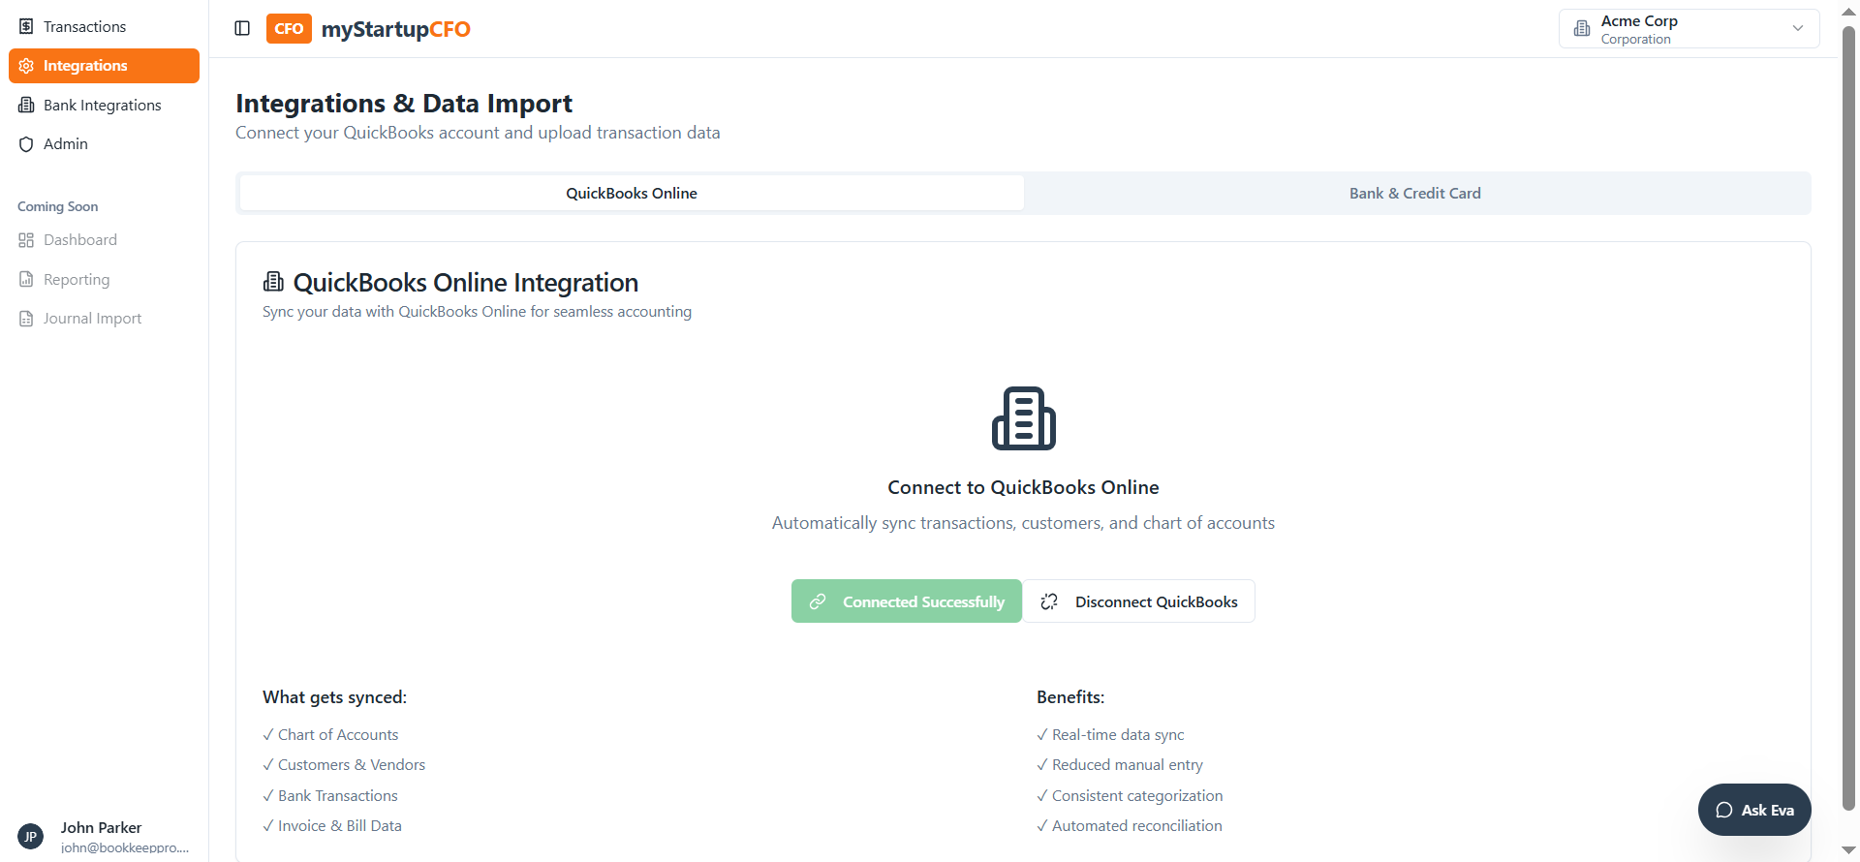Screen dimensions: 1860x862
Task: Click 'Automated reconciliation' benefit
Action: coord(1130,826)
